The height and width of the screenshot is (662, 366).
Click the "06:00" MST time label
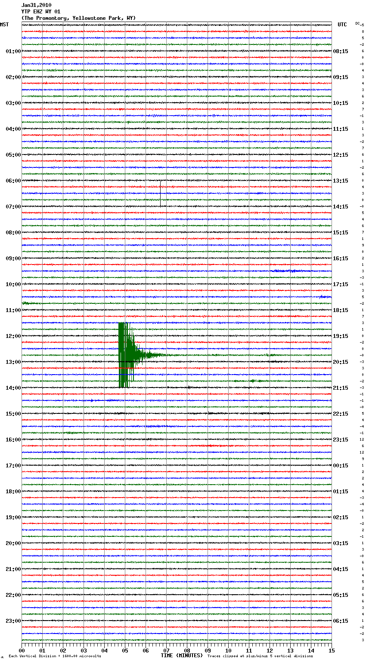click(x=13, y=181)
